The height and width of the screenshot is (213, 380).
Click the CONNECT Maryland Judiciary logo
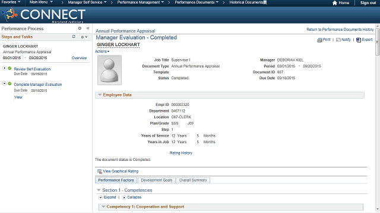tap(43, 15)
